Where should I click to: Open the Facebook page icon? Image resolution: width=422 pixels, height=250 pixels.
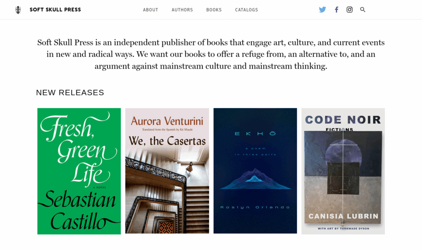pos(336,9)
